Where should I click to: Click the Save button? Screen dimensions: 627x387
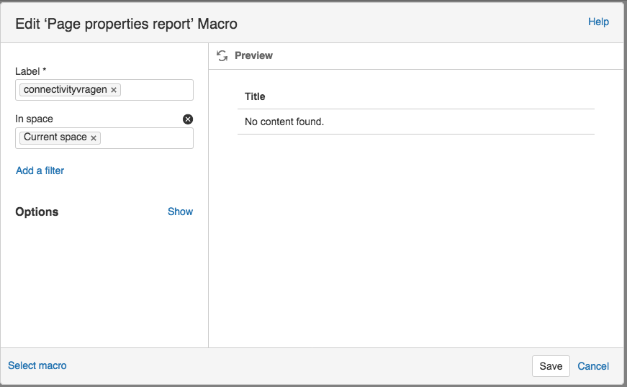point(551,366)
